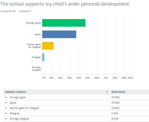Click the survey question title

(x=65, y=4)
